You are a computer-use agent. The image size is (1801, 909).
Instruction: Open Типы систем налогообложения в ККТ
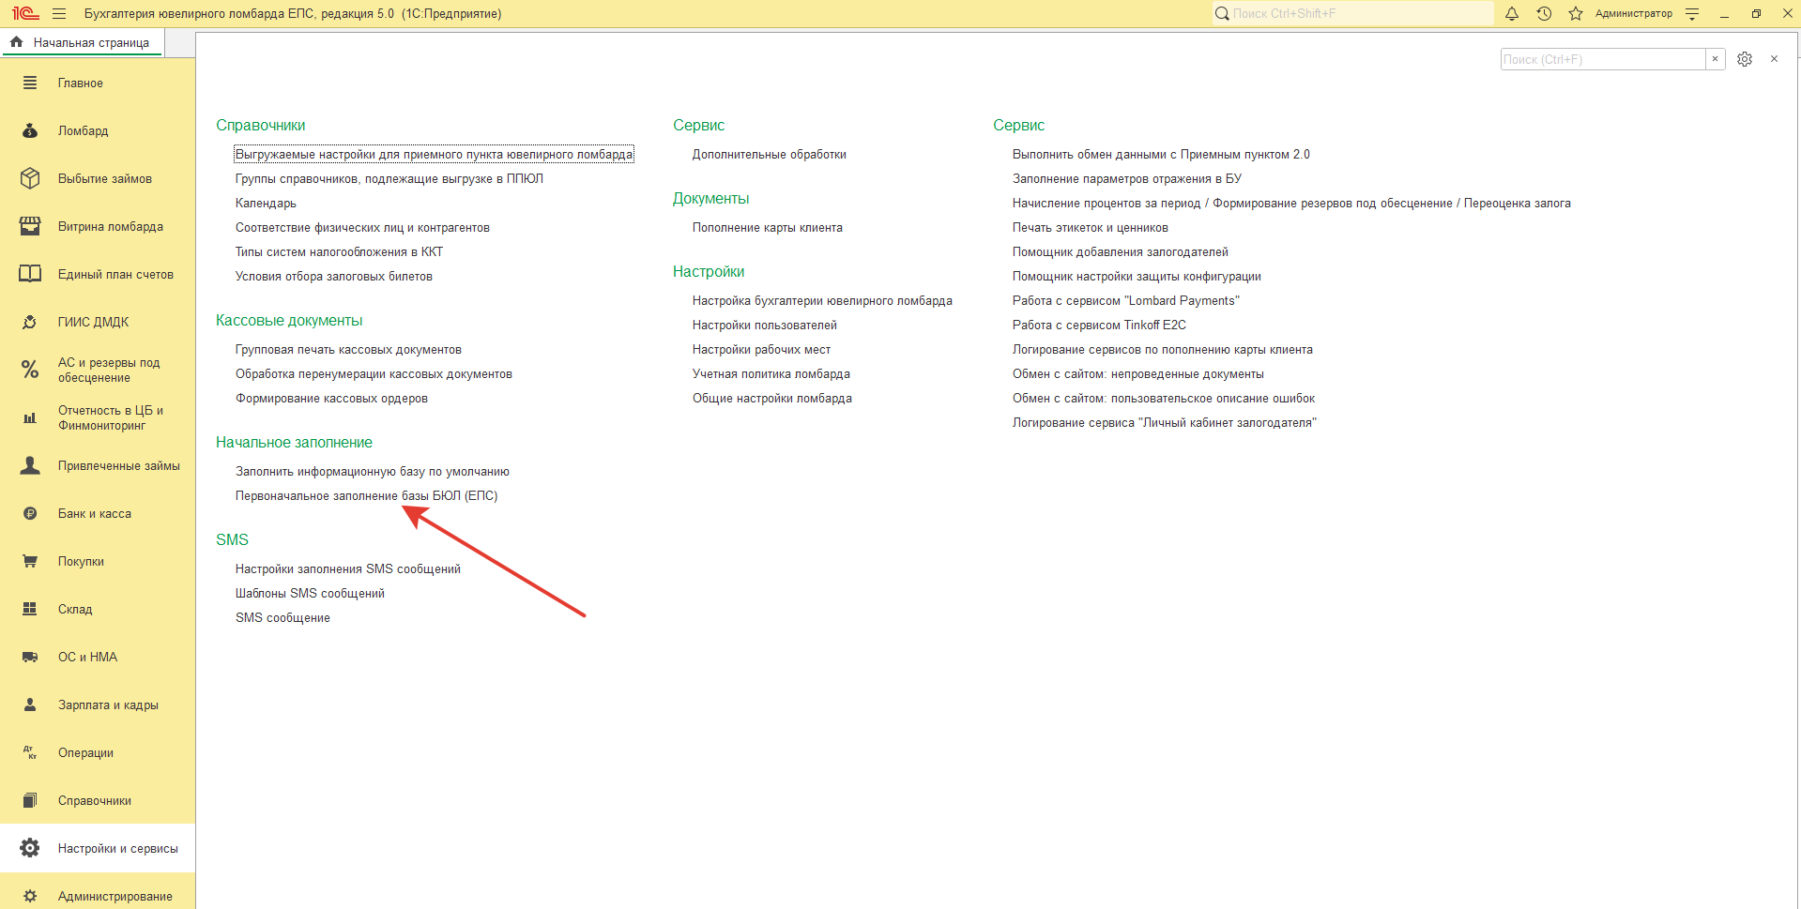(x=339, y=252)
